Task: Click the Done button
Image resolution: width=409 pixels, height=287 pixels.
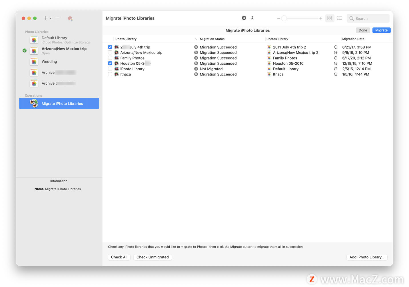Action: coord(363,30)
